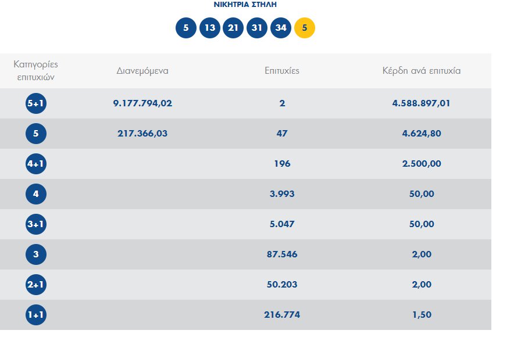This screenshot has height=341, width=521.
Task: Click the blue winning ball number 5
Action: tap(186, 28)
